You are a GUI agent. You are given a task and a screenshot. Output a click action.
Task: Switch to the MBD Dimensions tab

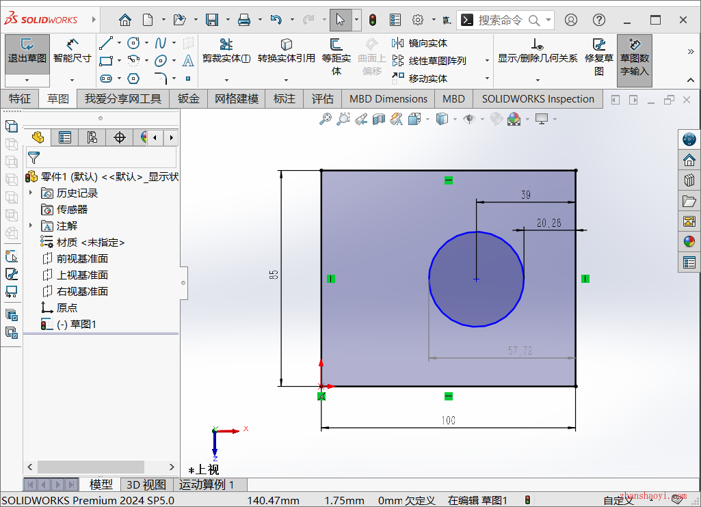coord(388,98)
